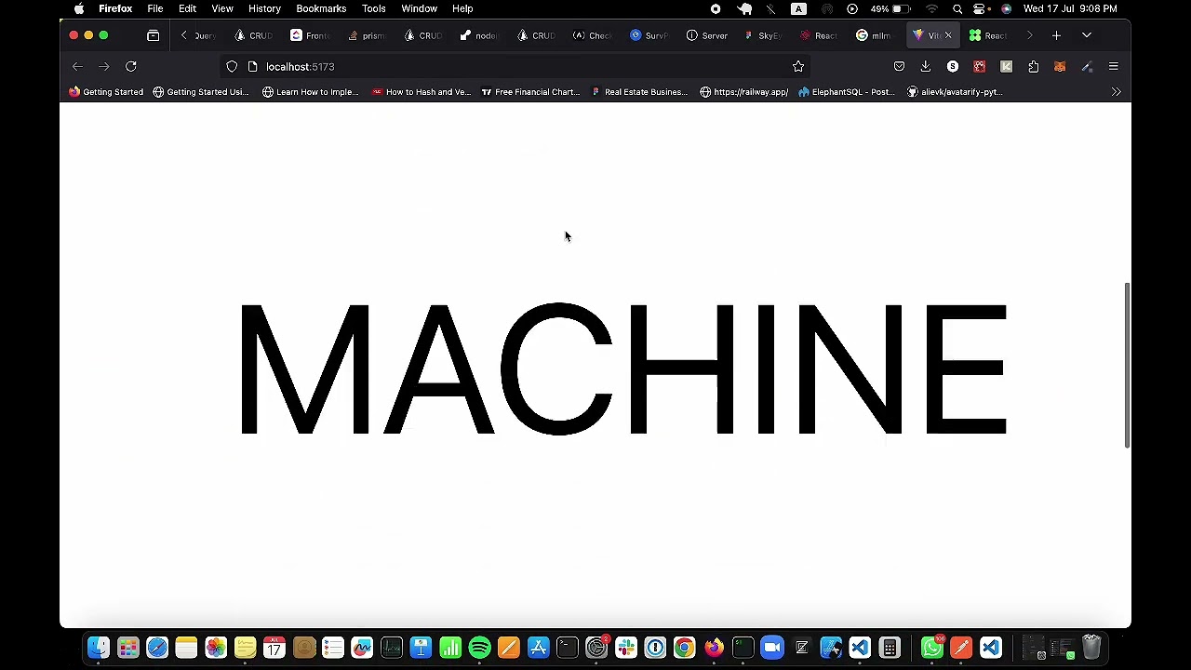1191x670 pixels.
Task: Open the Trash in the Dock
Action: (x=1091, y=648)
